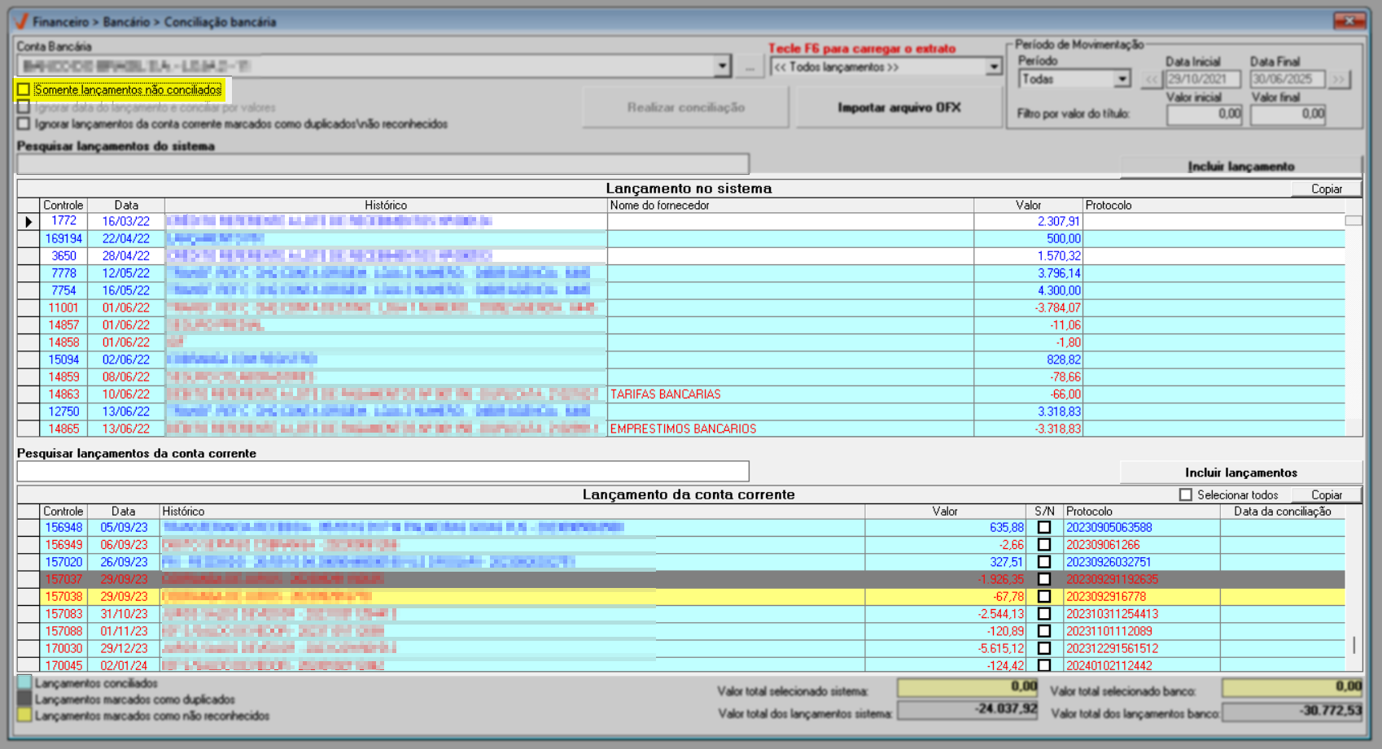
Task: Sort system table by Controle column
Action: point(63,205)
